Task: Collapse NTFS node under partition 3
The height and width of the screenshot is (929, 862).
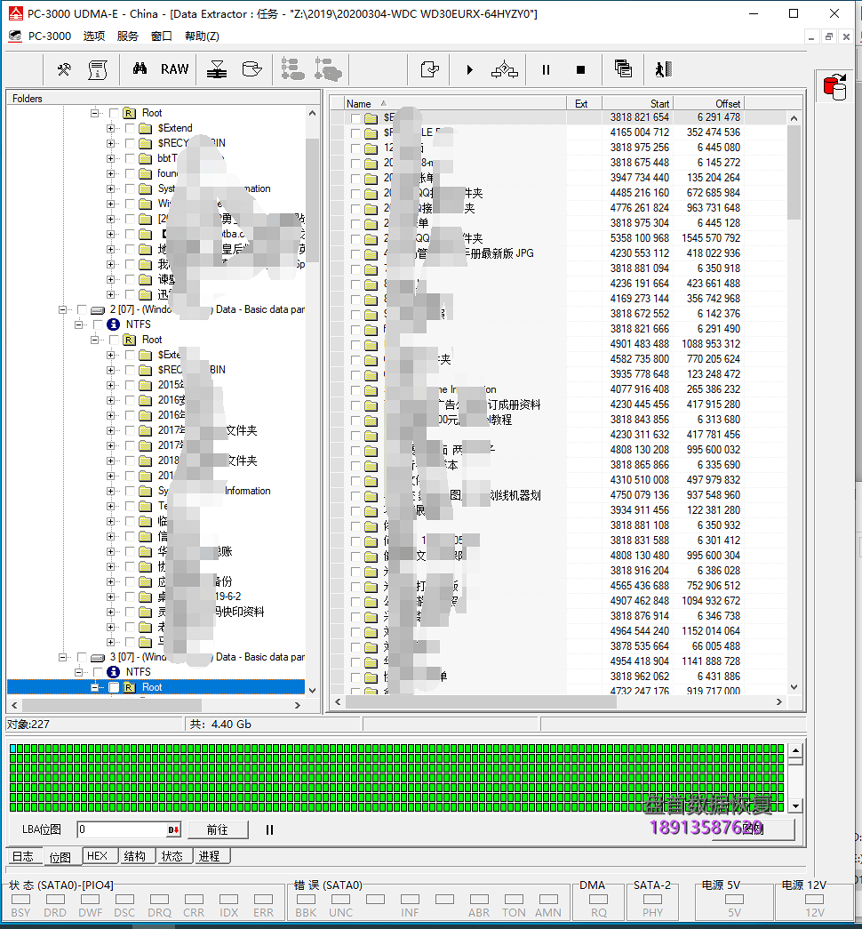Action: tap(78, 672)
